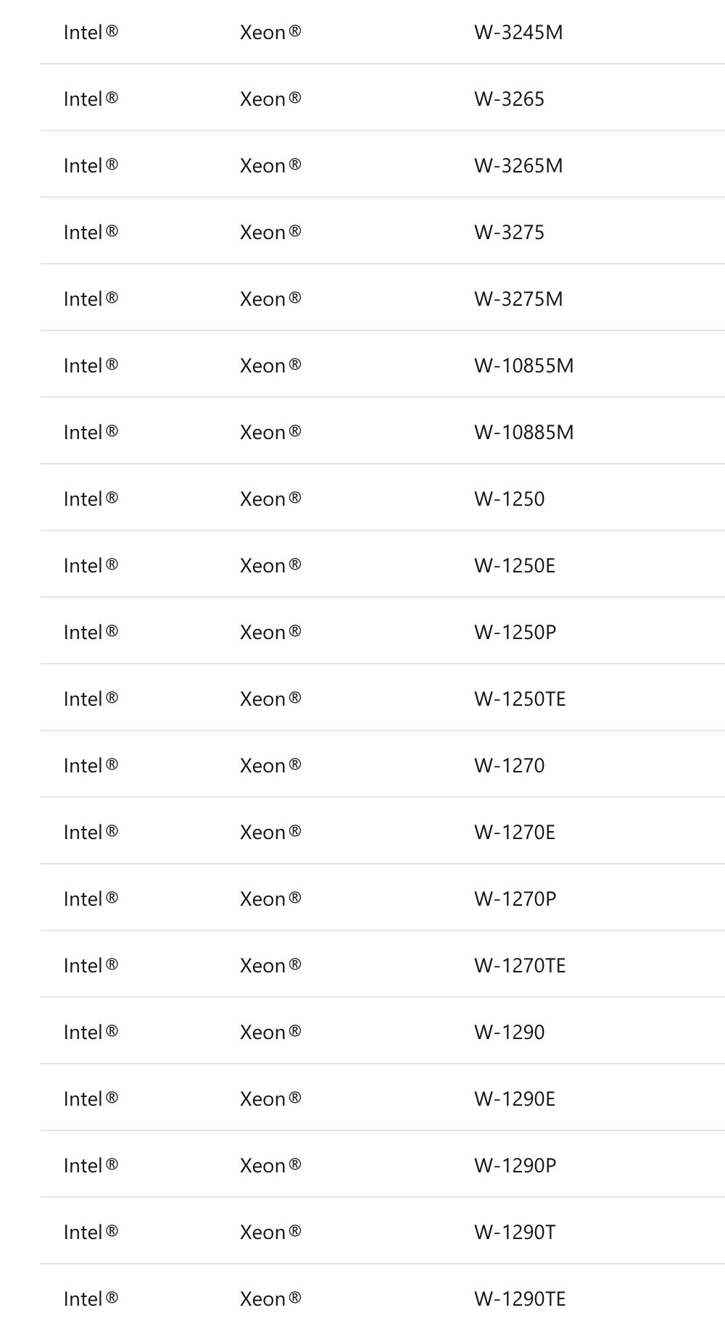Select the W-1270P processor model
Viewport: 725px width, 1326px height.
pyautogui.click(x=515, y=899)
